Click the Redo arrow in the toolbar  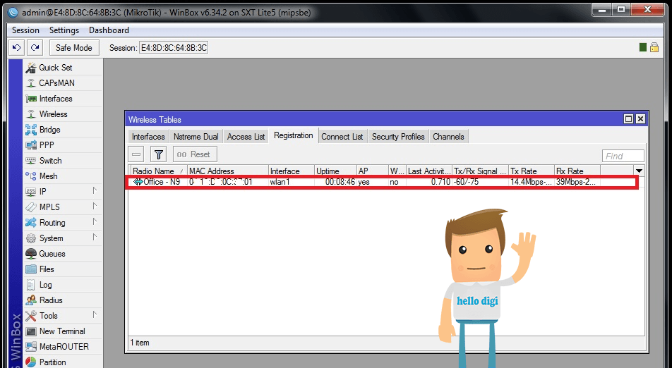pyautogui.click(x=35, y=47)
